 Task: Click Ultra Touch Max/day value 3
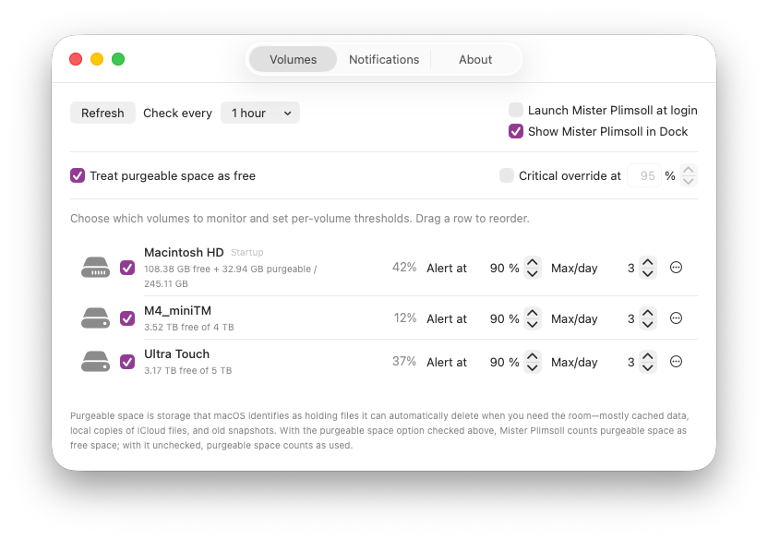[x=630, y=363]
